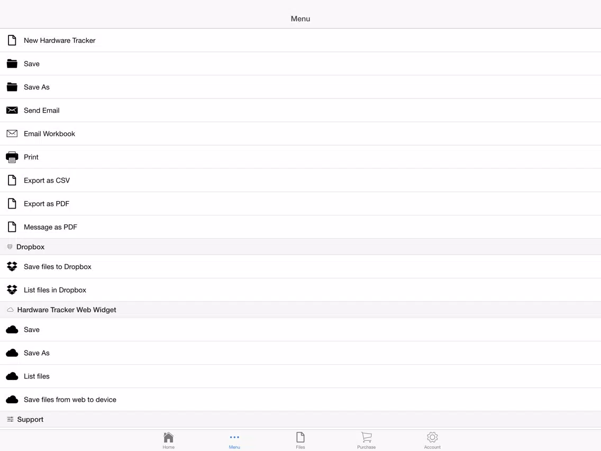Click the Hardware Tracker Web Widget header cloud icon
Screen dimensions: 601x451
pos(11,310)
